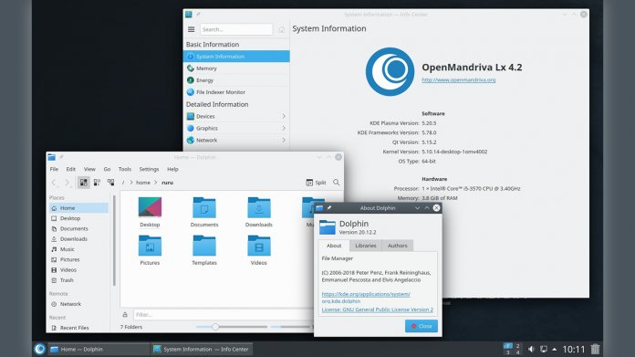
Task: Click the root slash in Dolphin breadcrumb
Action: pyautogui.click(x=123, y=183)
